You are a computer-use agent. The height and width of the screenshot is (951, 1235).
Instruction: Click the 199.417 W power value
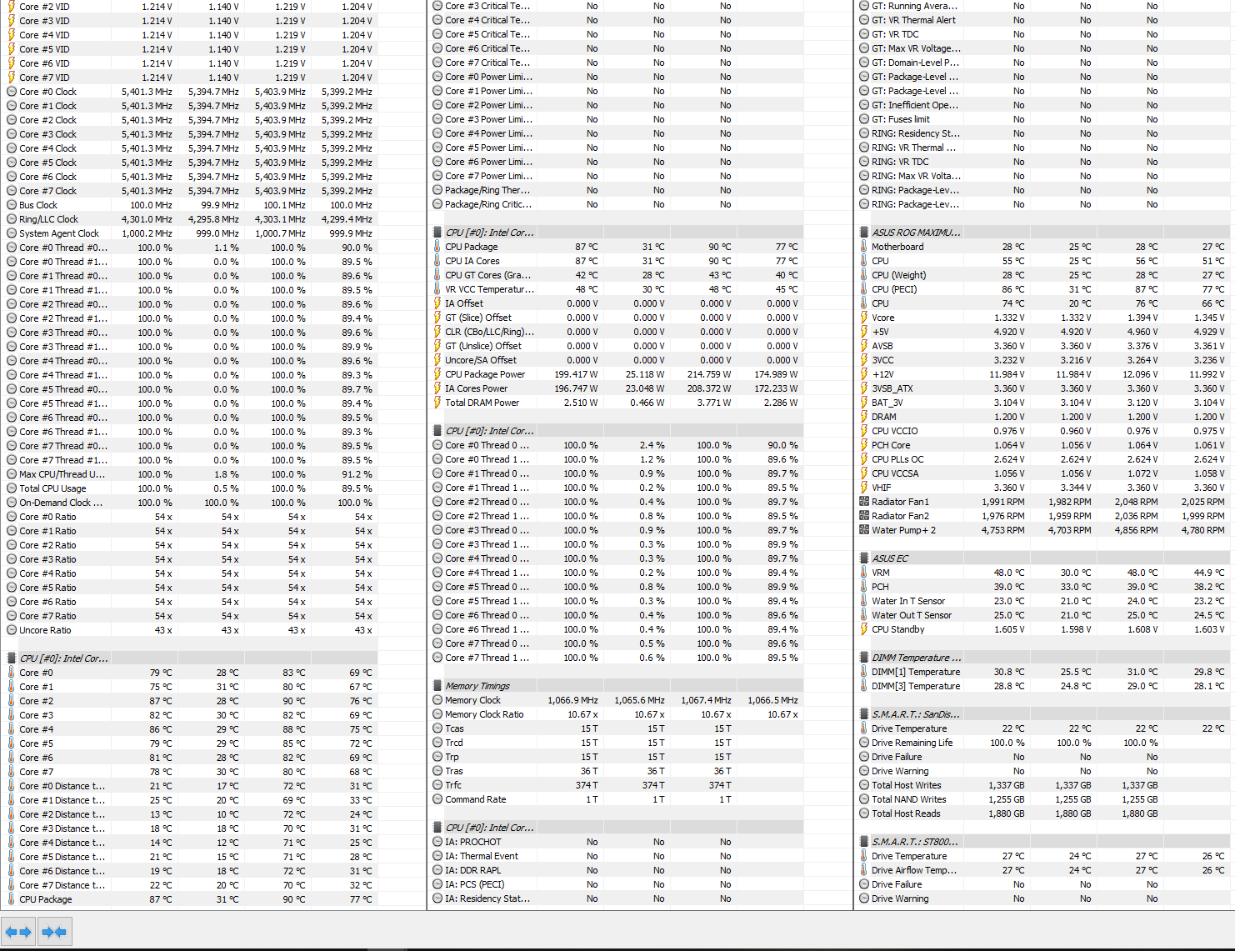point(576,374)
